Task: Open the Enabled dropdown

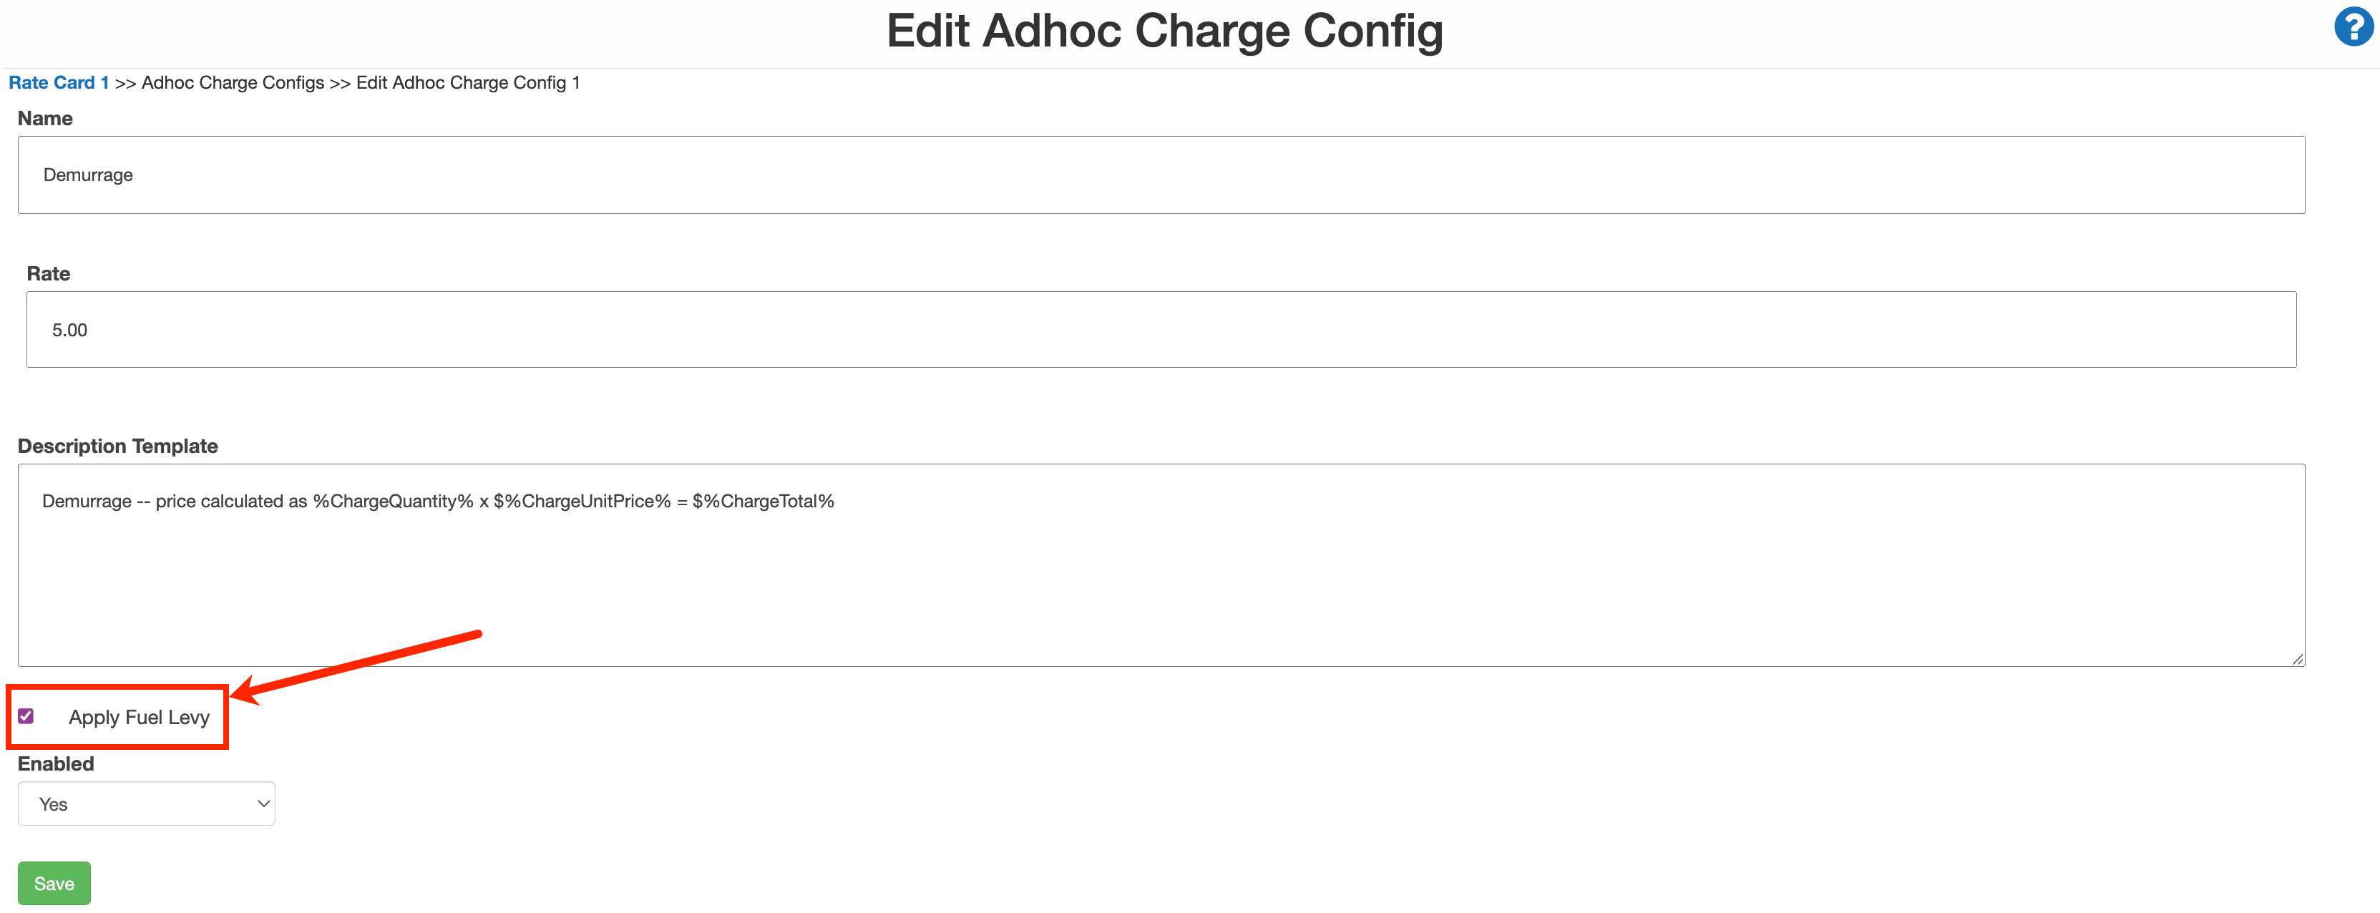Action: pos(146,803)
